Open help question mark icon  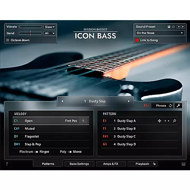coord(7,164)
